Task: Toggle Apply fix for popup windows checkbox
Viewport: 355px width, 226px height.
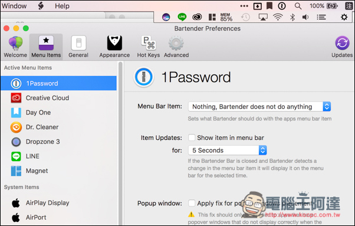Action: tap(192, 203)
